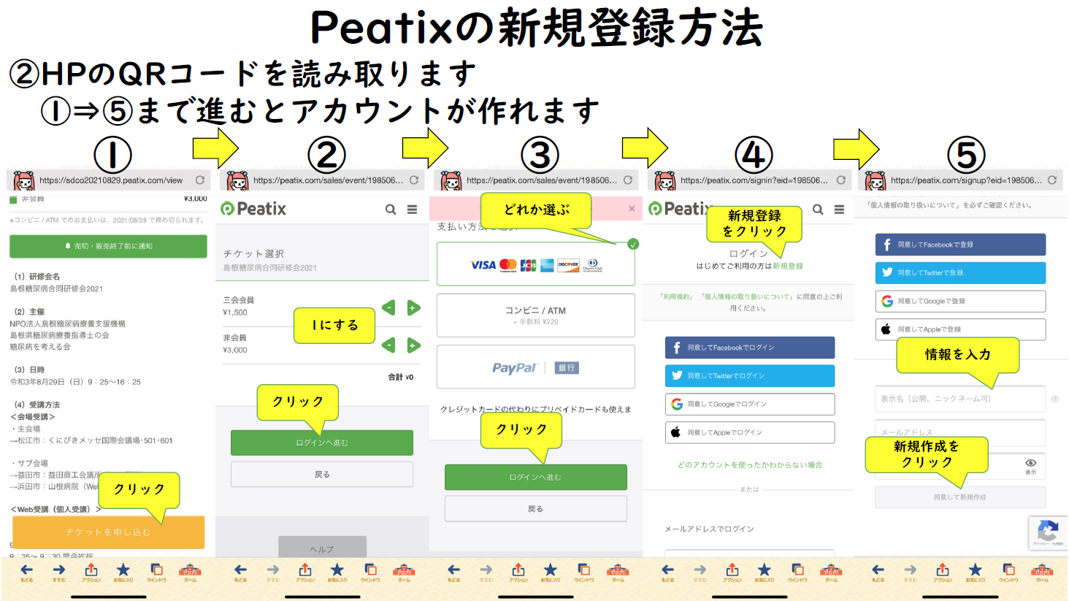
Task: Open hamburger menu on the ログイン screen
Action: pos(840,210)
